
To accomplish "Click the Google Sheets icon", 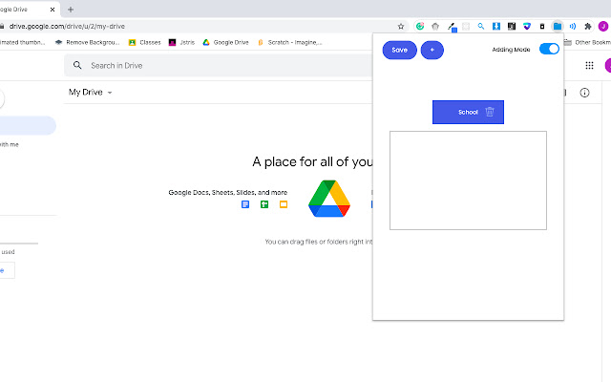I will (264, 204).
